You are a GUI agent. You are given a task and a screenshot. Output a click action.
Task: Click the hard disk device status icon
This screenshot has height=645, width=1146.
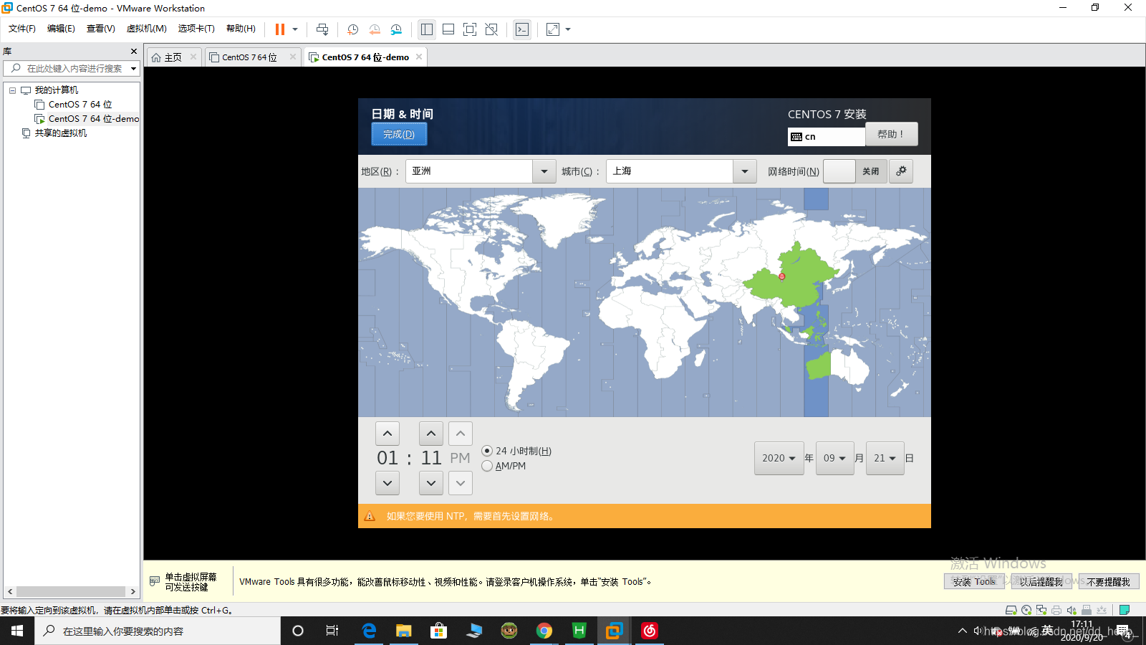point(1011,610)
